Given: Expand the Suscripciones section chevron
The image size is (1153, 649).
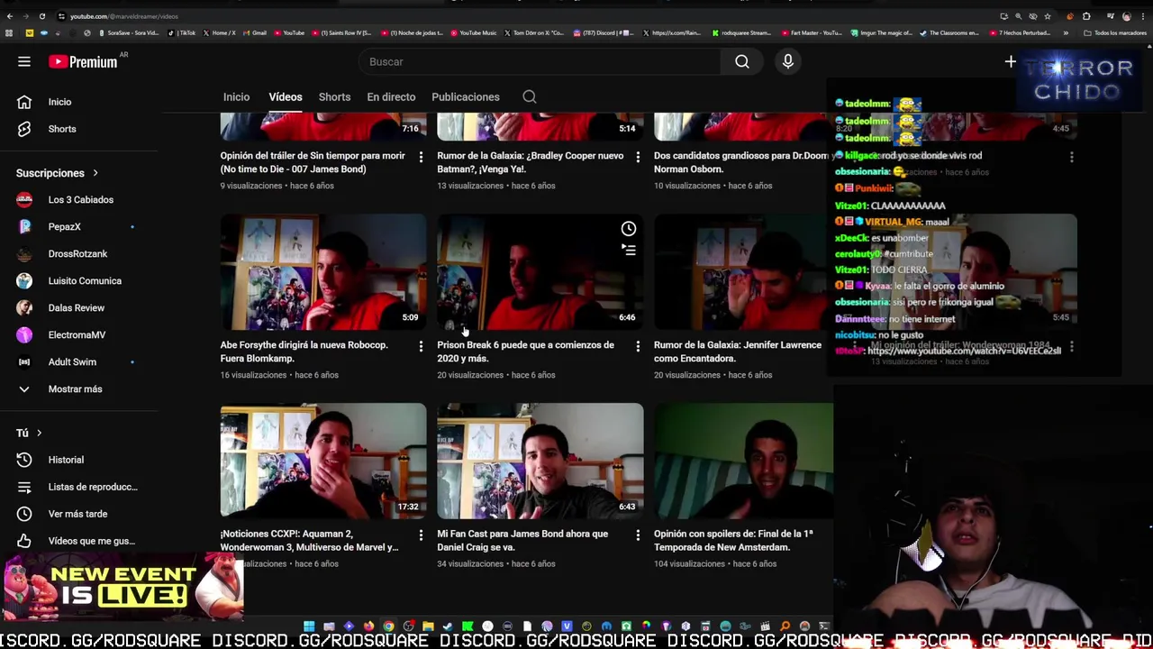Looking at the screenshot, I should [95, 173].
